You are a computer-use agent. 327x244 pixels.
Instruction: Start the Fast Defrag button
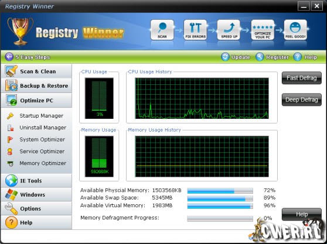302,78
